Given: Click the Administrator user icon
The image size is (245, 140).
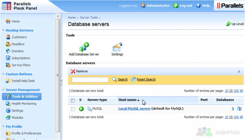Looking at the screenshot, I should (143, 6).
